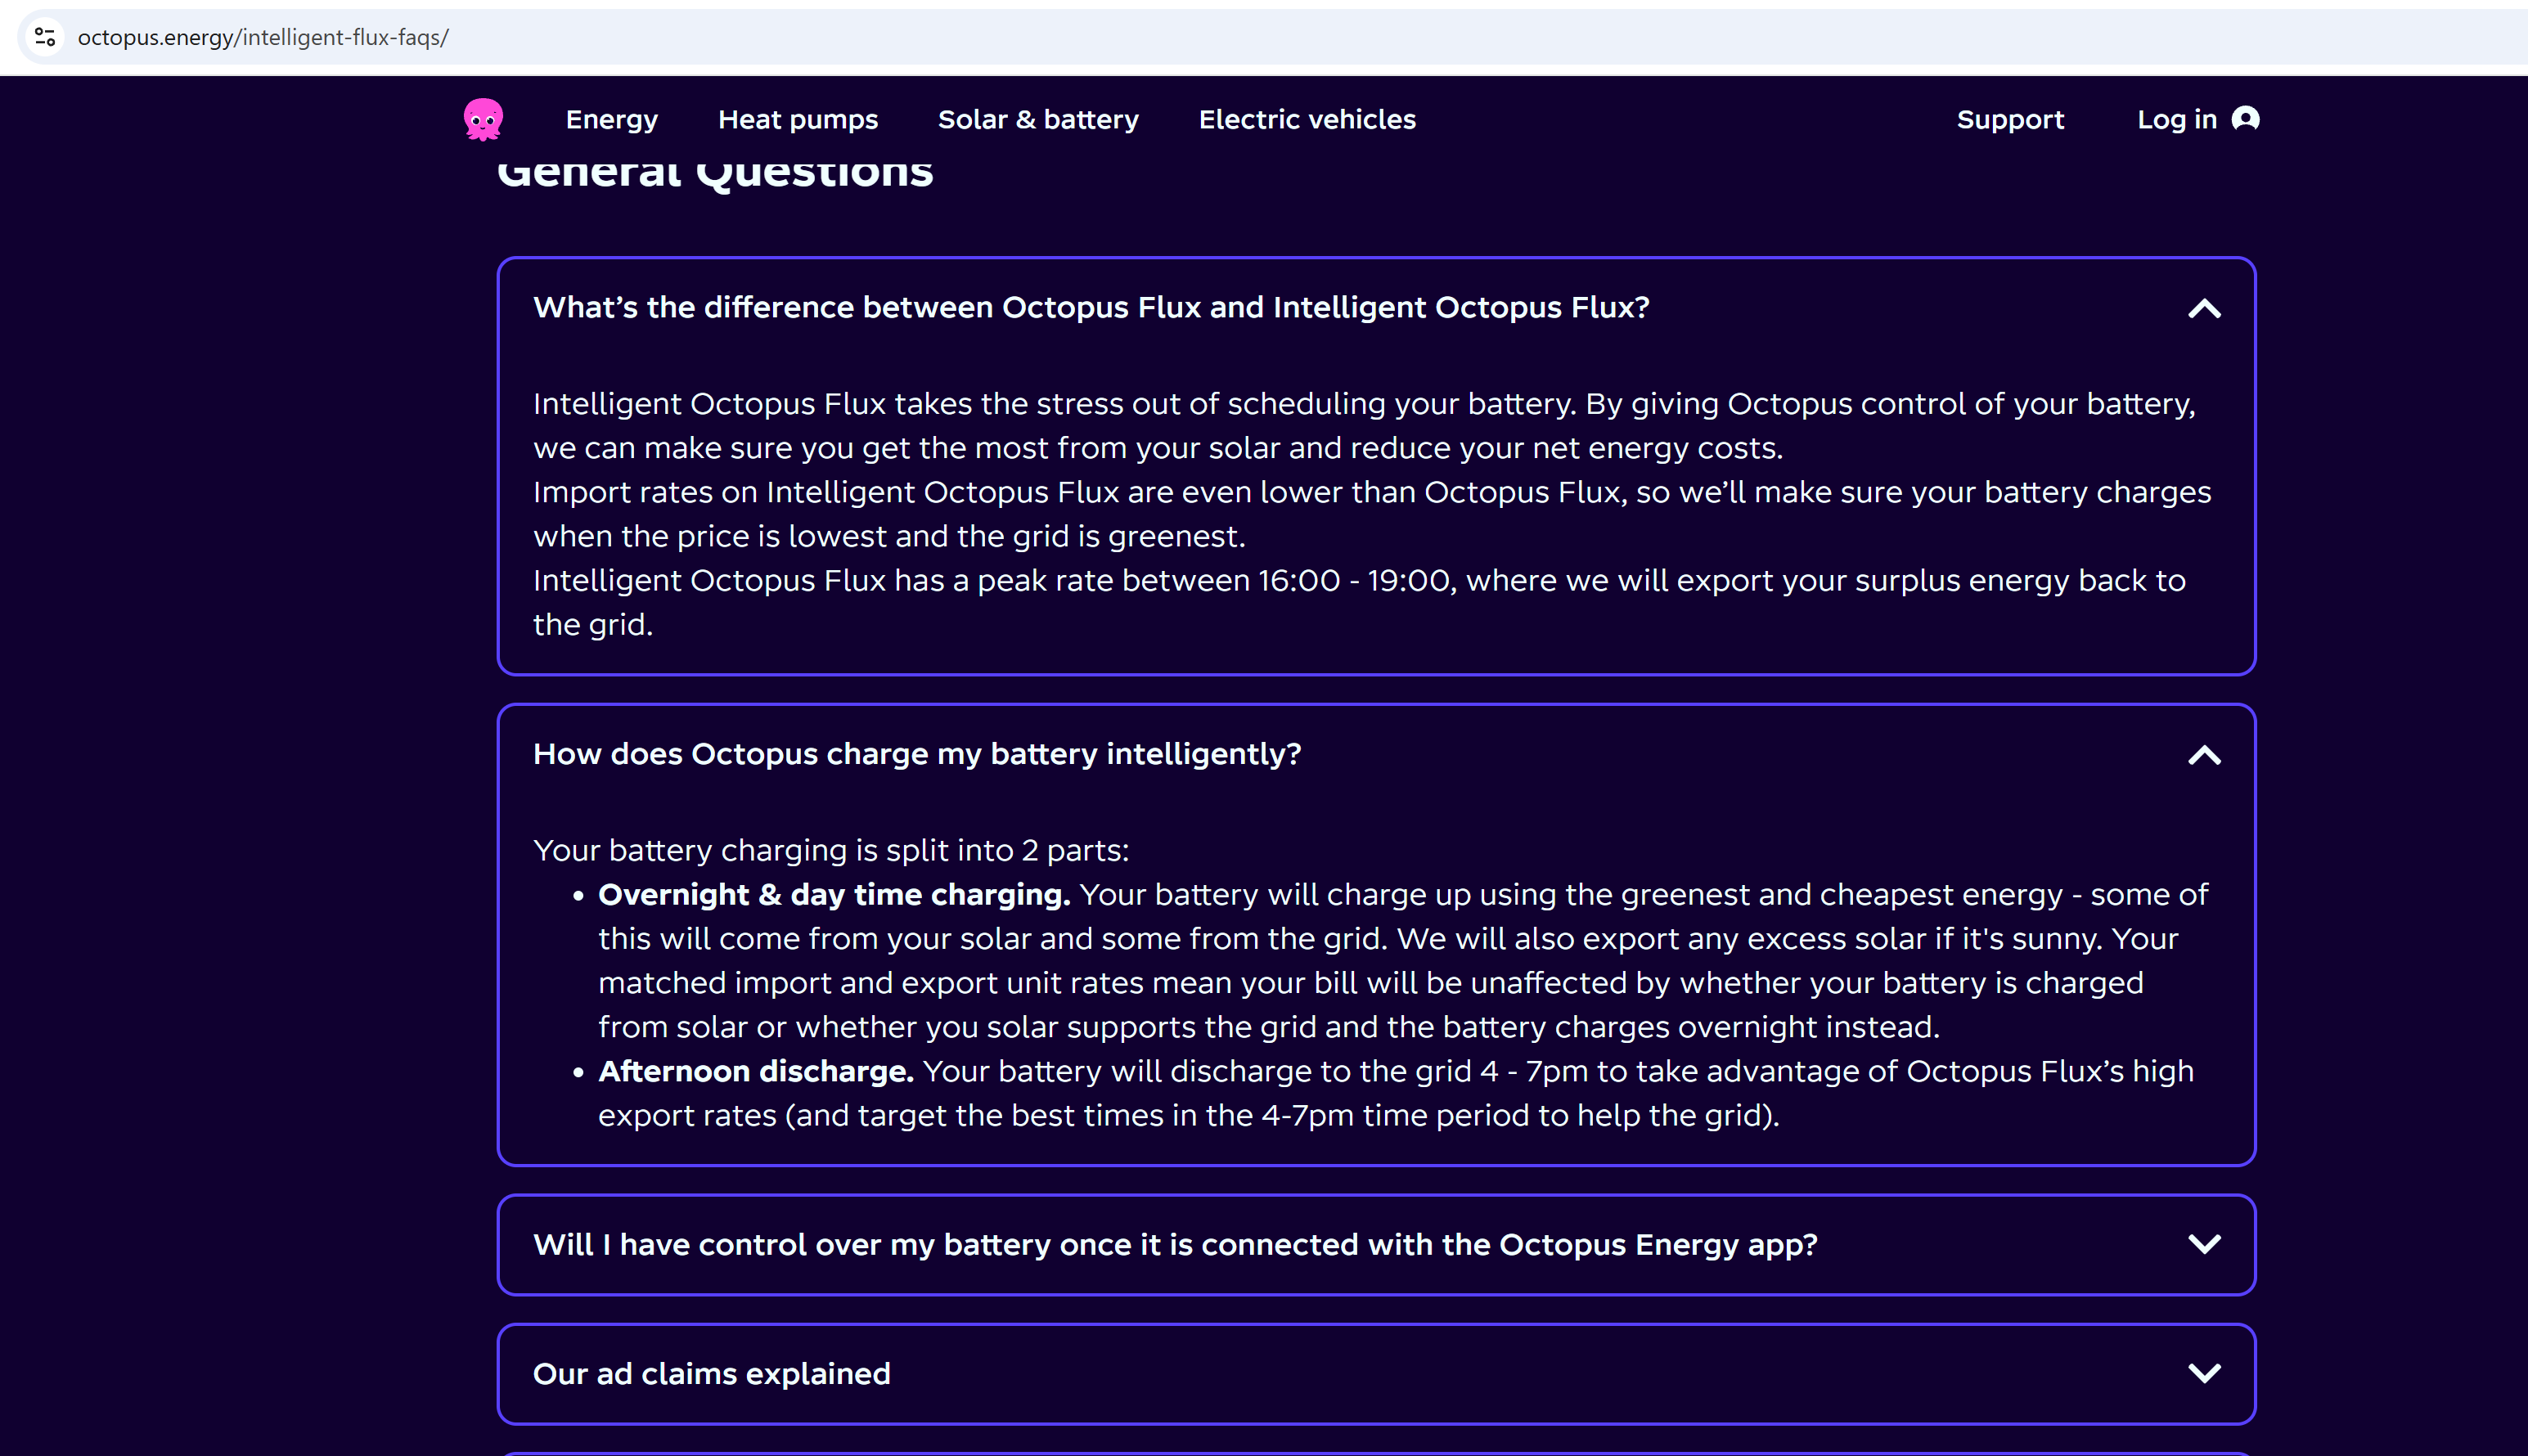Click the account profile icon beside Log in
Screen dimensions: 2528x1456
coord(2245,119)
